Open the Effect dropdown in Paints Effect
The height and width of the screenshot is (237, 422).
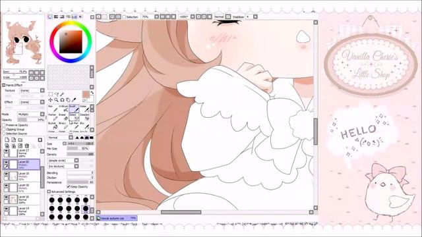(32, 102)
